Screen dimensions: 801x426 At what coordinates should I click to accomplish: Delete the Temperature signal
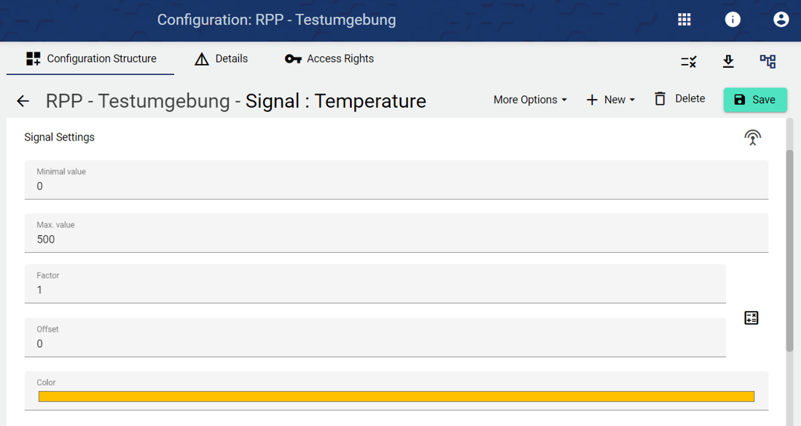(679, 99)
